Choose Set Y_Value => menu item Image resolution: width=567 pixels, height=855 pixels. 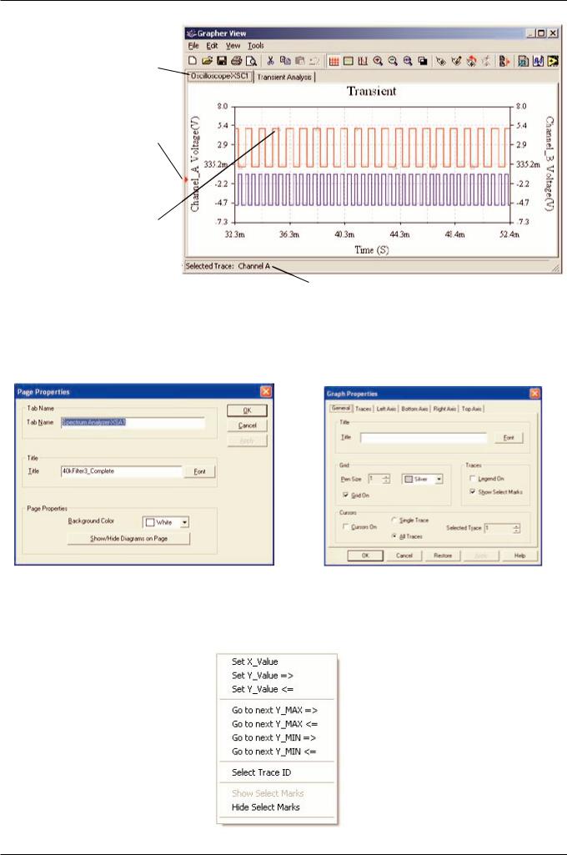pyautogui.click(x=278, y=675)
